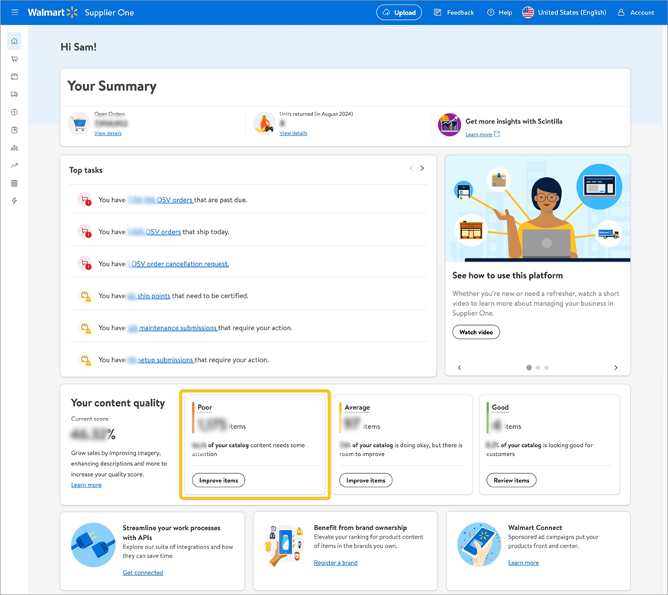Image resolution: width=668 pixels, height=595 pixels.
Task: Open the Account menu
Action: click(636, 12)
